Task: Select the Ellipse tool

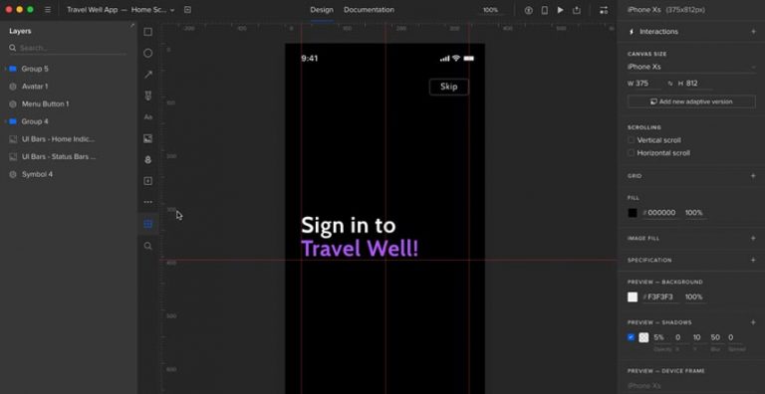Action: tap(147, 53)
